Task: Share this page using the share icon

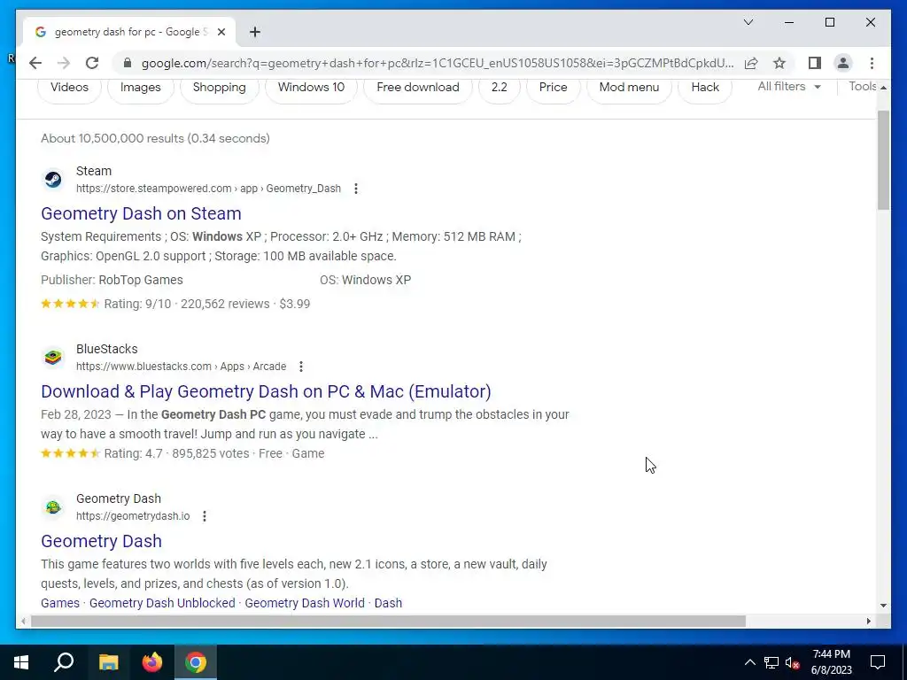Action: coord(751,63)
